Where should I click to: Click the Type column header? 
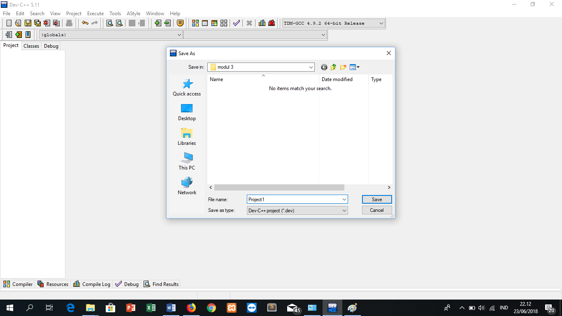click(381, 79)
